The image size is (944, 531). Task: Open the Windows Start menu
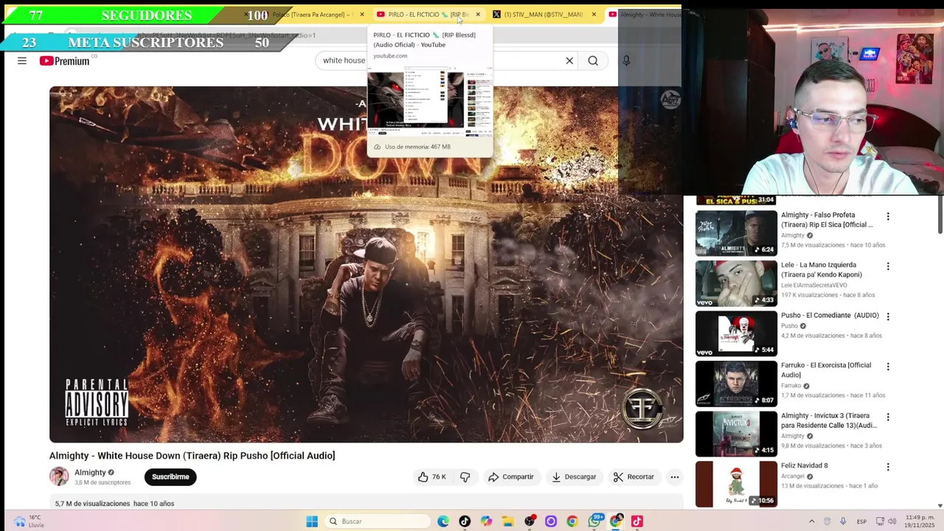(312, 521)
